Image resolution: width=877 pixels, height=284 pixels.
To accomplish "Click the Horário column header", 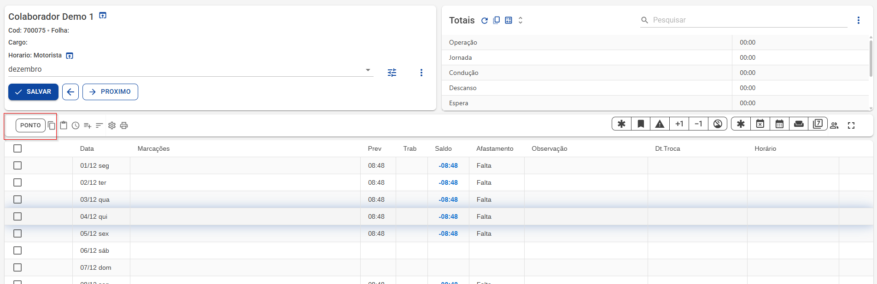I will tap(765, 148).
